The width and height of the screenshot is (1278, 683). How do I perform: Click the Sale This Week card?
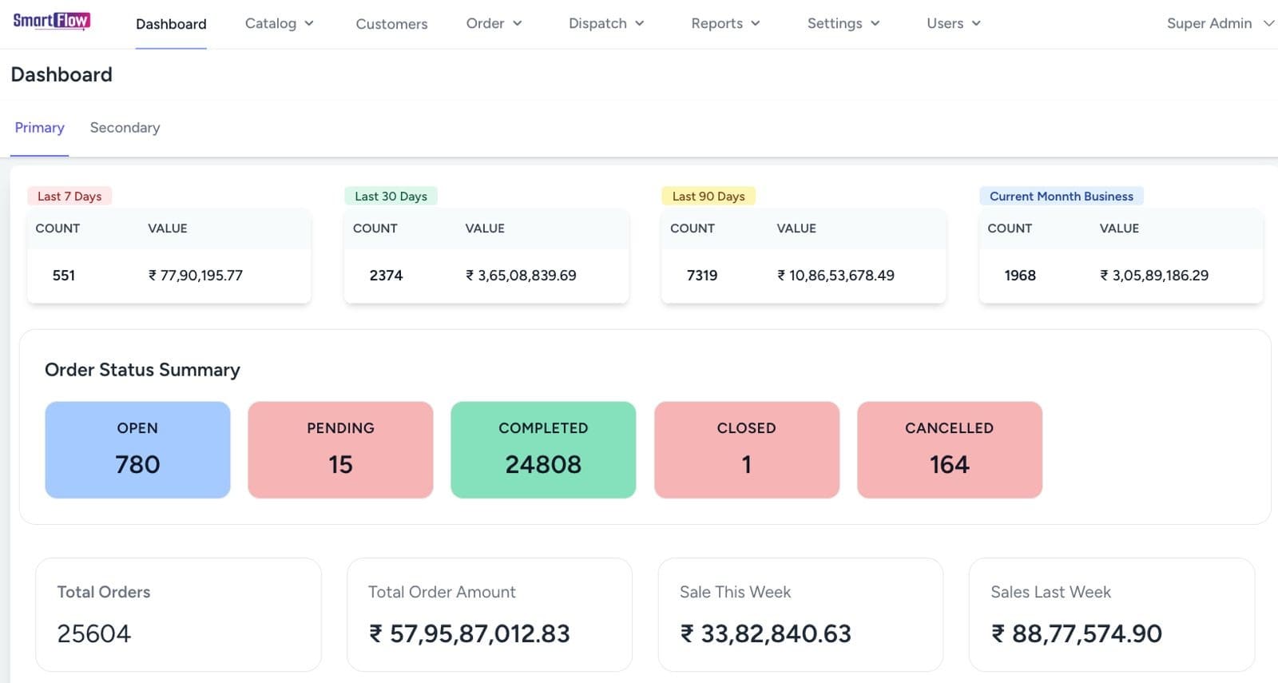[800, 614]
